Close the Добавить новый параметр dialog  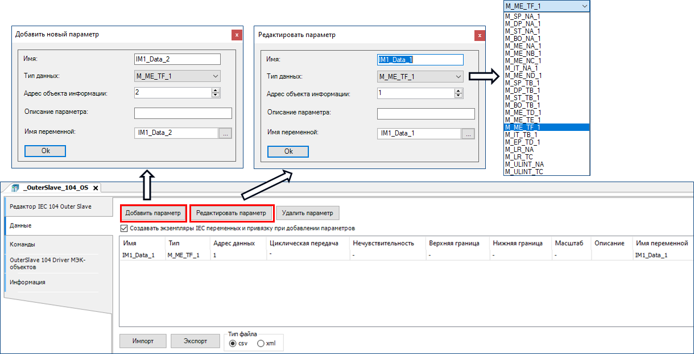237,35
